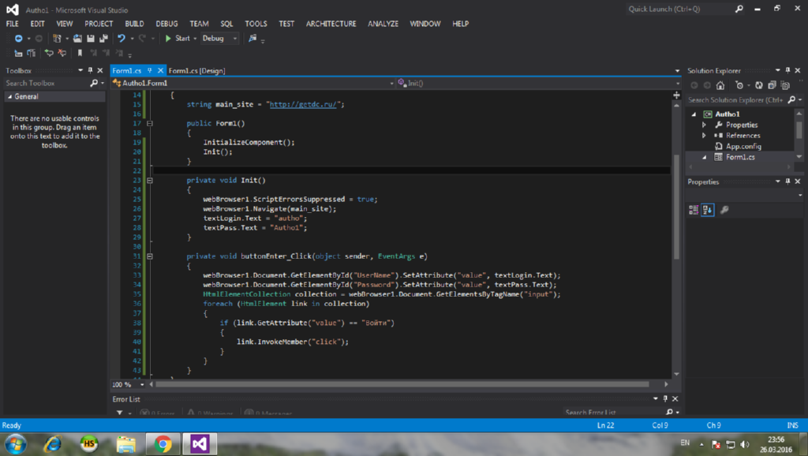This screenshot has width=808, height=456.
Task: Click the Start debugging button
Action: (x=178, y=39)
